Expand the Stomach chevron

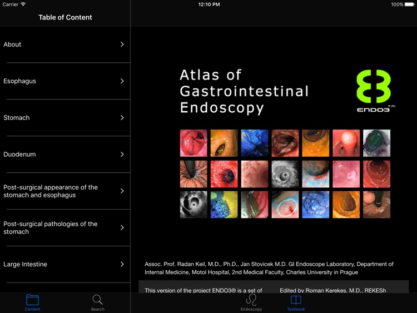point(122,117)
